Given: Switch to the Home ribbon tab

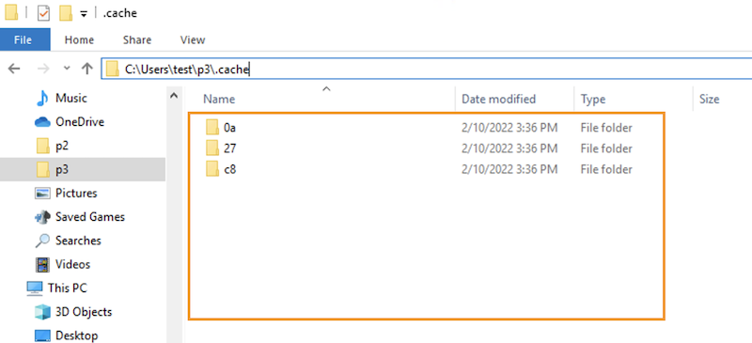Looking at the screenshot, I should tap(79, 39).
